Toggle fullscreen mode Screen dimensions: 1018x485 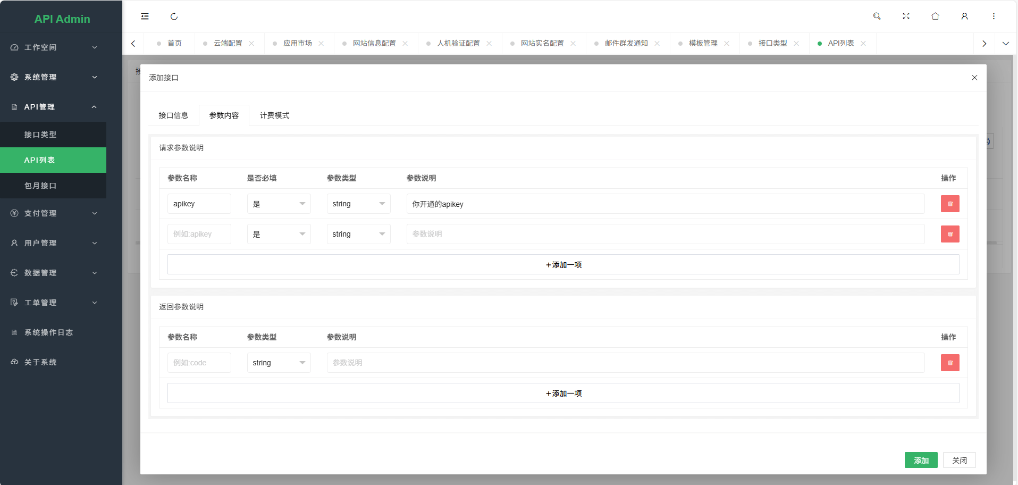(906, 16)
